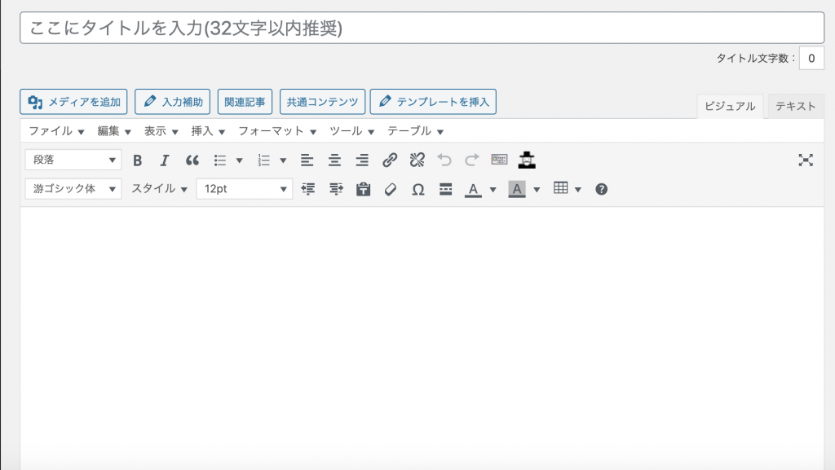
Task: Open the paragraph format dropdown 段落
Action: (73, 160)
